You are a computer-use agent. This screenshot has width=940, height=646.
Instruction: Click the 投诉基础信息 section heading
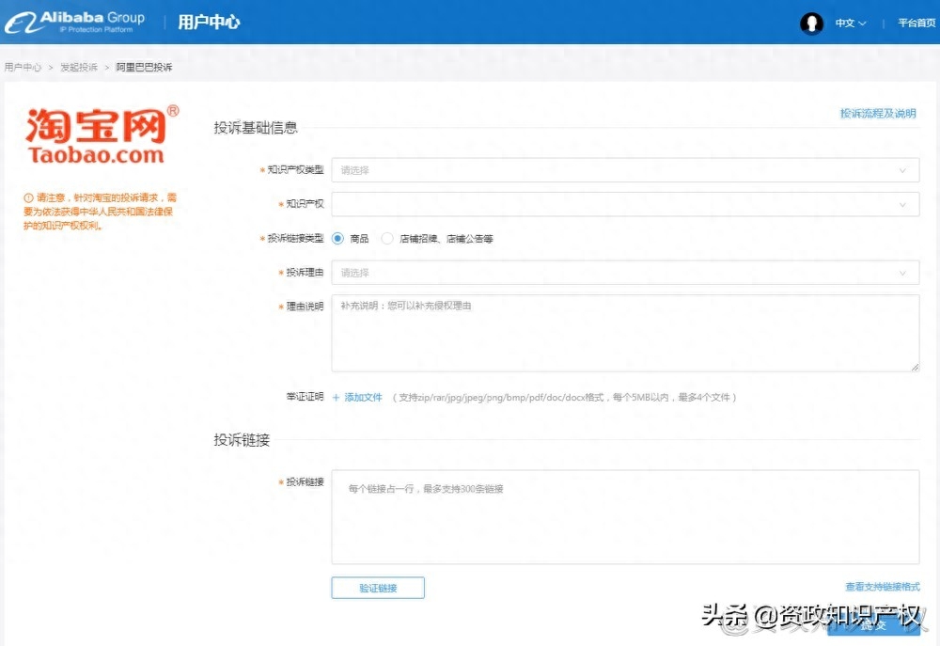click(256, 128)
